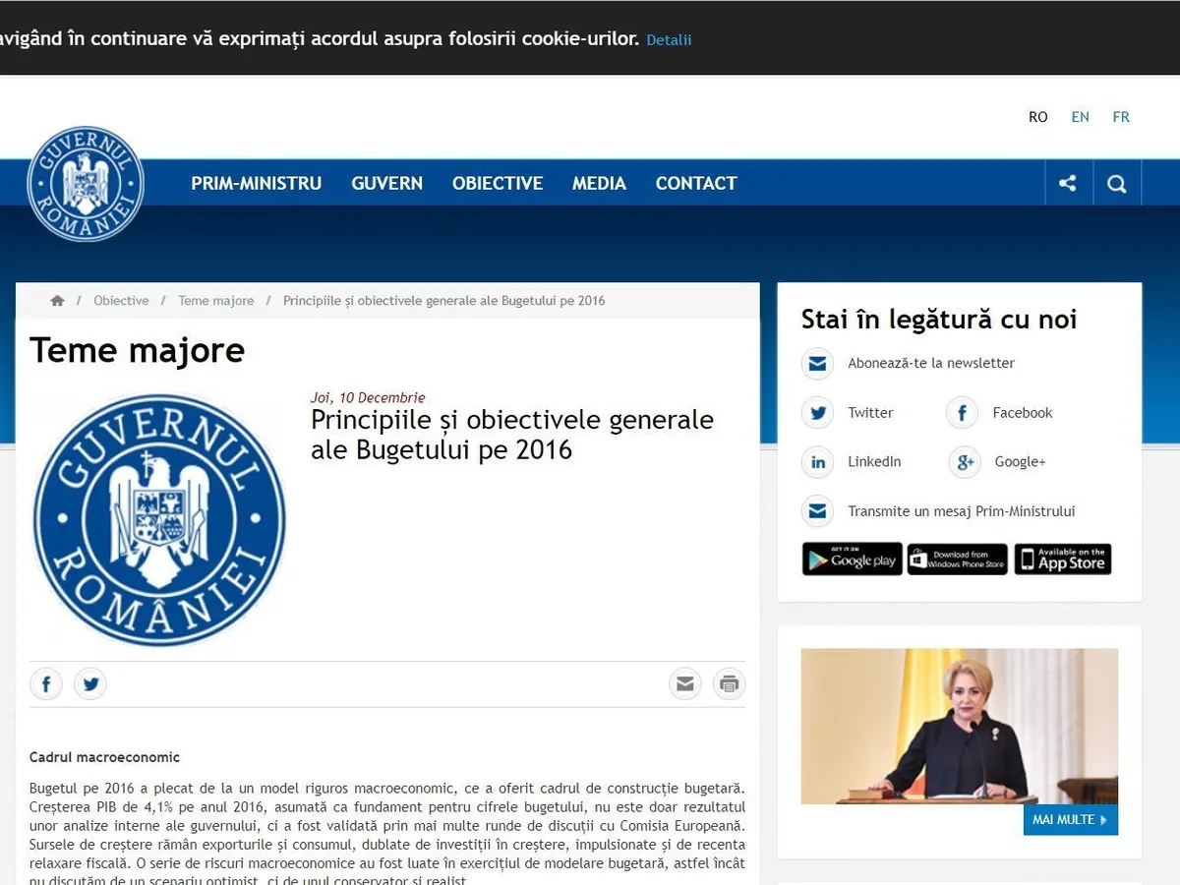Click the Guvernul României header logo
Image resolution: width=1180 pixels, height=885 pixels.
coord(86,184)
